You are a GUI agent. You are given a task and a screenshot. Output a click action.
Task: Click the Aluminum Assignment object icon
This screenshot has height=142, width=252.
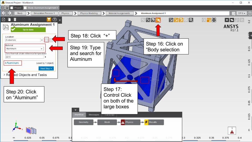pyautogui.click(x=6, y=27)
